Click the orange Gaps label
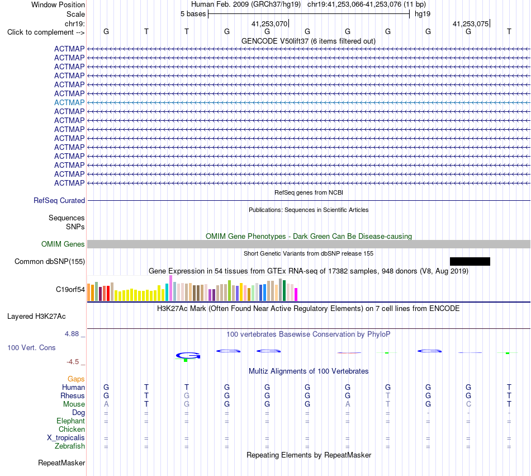Screen dimensions: 531x476 [x=76, y=379]
